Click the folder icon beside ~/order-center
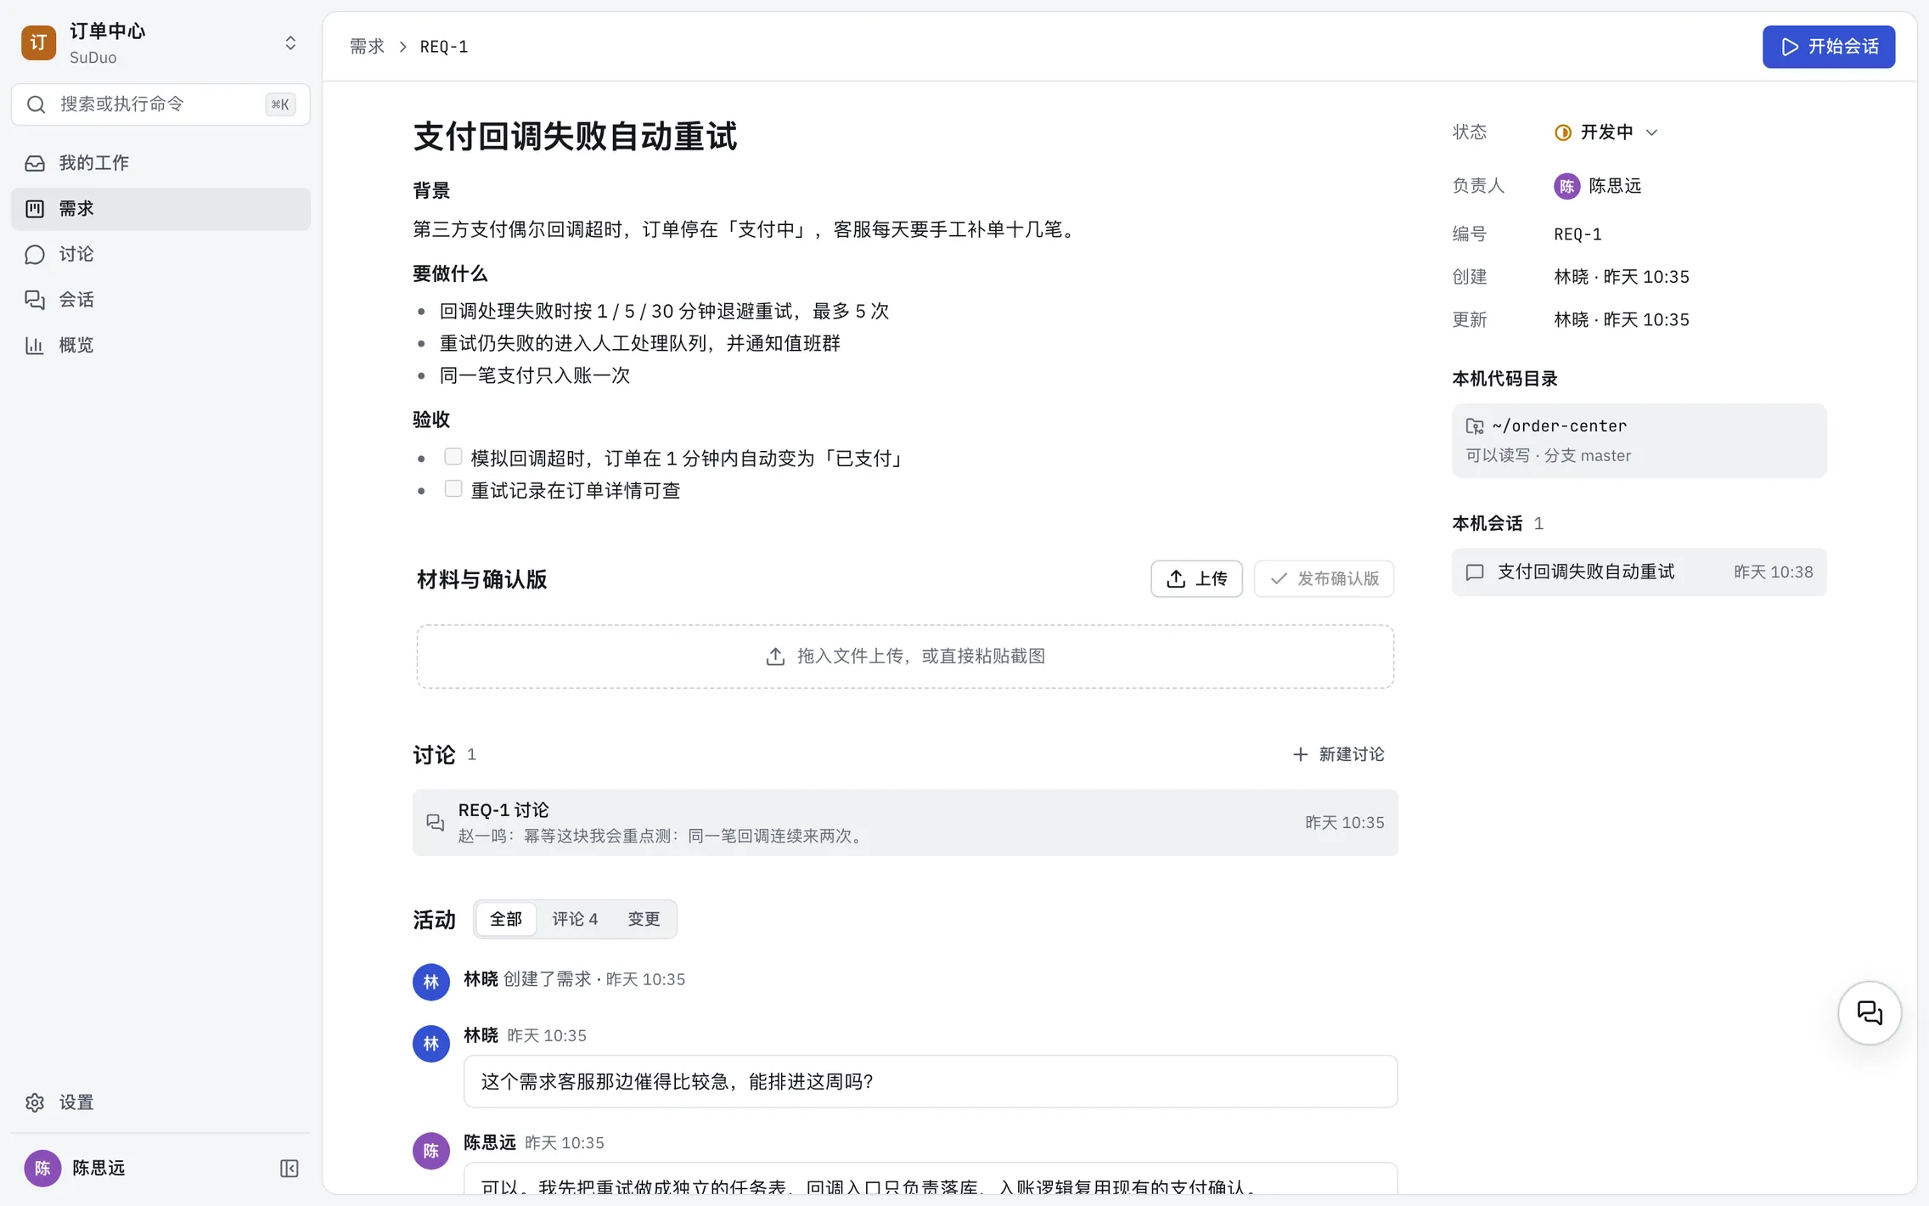Screen dimensions: 1929x1206 click(x=1475, y=426)
